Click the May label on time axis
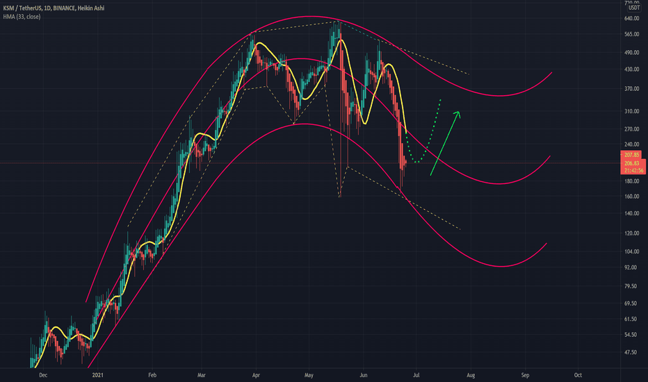 pos(309,375)
